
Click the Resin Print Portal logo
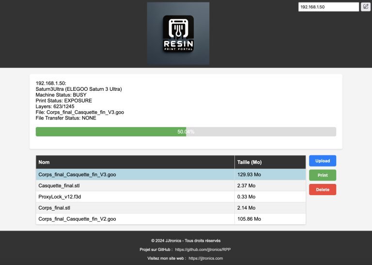178,33
